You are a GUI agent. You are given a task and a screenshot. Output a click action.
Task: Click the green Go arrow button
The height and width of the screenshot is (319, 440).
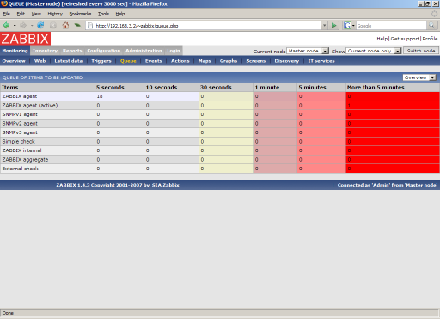(x=333, y=26)
